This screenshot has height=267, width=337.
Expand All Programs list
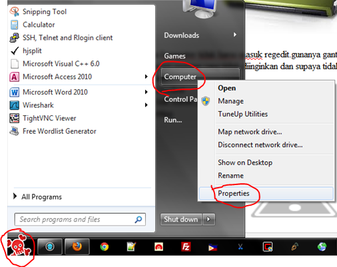(37, 196)
